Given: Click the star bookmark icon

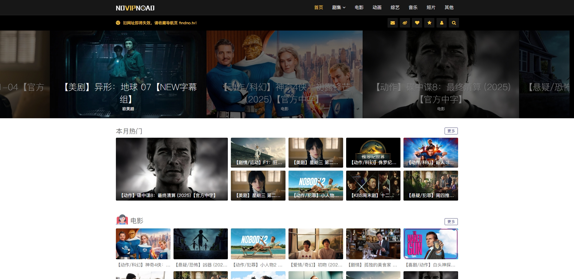Looking at the screenshot, I should click(x=429, y=23).
